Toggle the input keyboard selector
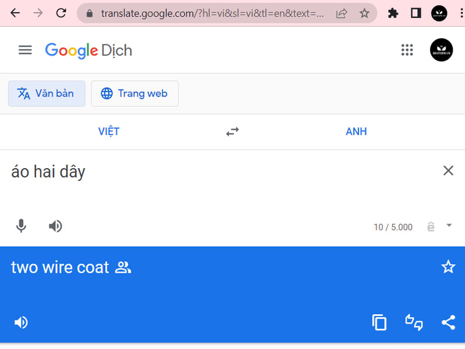 pos(431,227)
